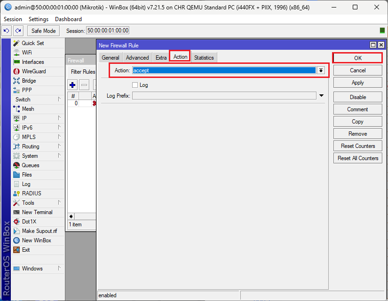388x301 pixels.
Task: Click the # column header
Action: point(73,96)
